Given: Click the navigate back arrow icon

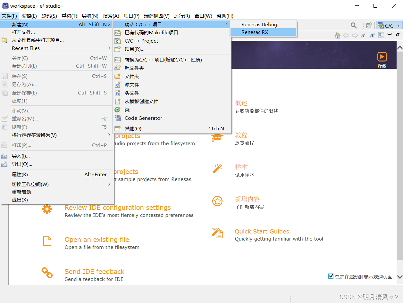Looking at the screenshot, I should point(346,35).
